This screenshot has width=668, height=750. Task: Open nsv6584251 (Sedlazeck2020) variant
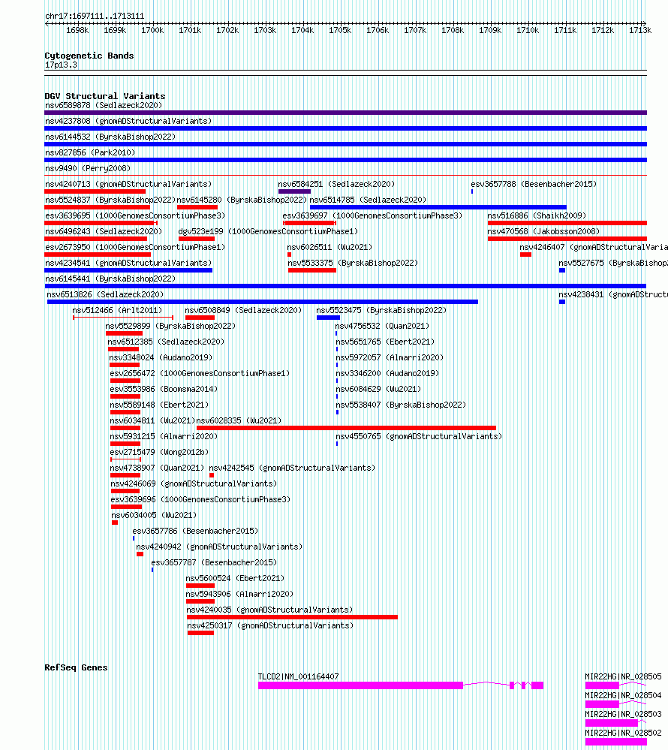coord(337,184)
